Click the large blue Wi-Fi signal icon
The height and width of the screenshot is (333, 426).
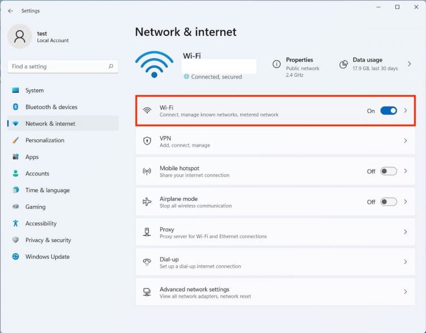tap(154, 64)
